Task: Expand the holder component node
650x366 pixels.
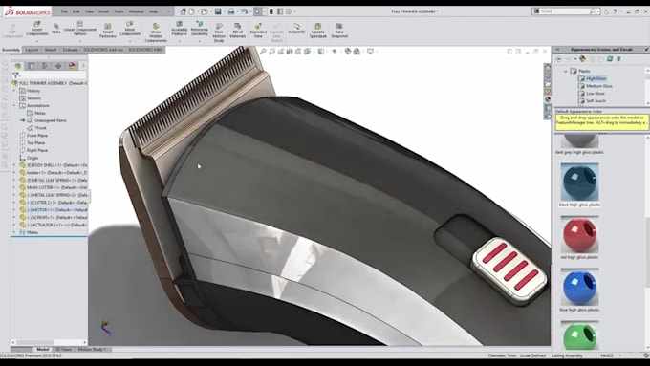Action: [x=14, y=172]
